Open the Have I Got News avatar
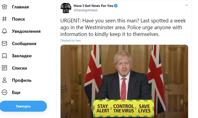This screenshot has width=198, height=118. tap(66, 8)
